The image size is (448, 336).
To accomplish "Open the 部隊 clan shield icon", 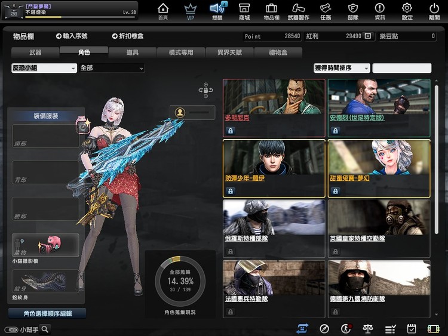I will 353,11.
